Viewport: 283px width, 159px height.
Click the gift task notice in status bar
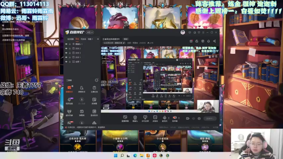pos(86,127)
